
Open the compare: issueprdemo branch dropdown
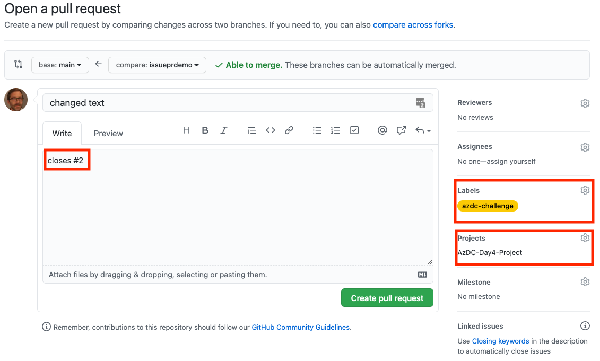coord(157,64)
